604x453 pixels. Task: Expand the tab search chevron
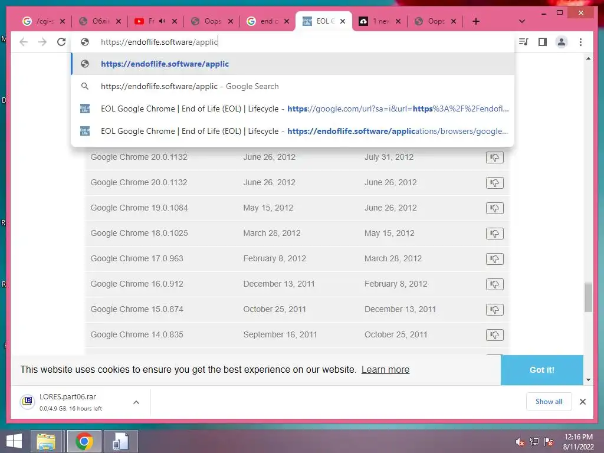pyautogui.click(x=522, y=21)
